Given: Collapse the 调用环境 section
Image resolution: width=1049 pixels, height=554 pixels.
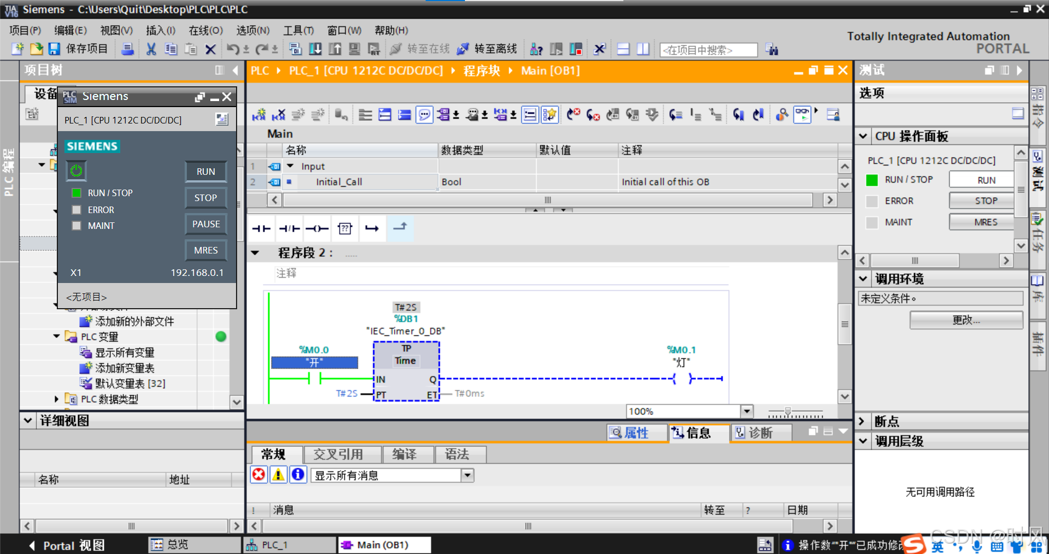Looking at the screenshot, I should pos(863,279).
